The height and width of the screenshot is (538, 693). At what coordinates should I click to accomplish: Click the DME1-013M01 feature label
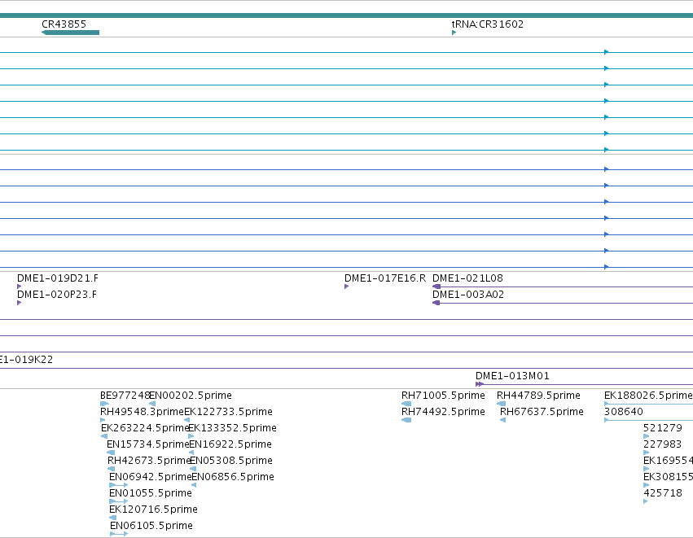pyautogui.click(x=512, y=375)
